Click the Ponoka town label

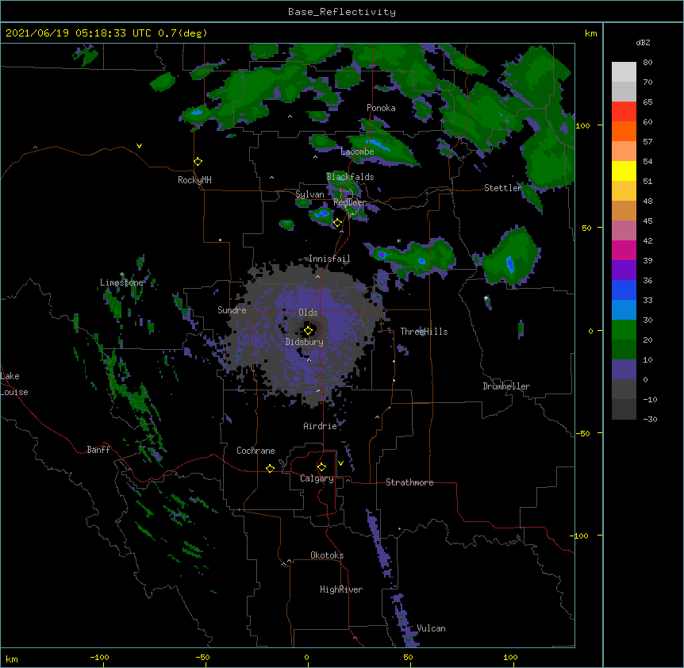click(381, 108)
